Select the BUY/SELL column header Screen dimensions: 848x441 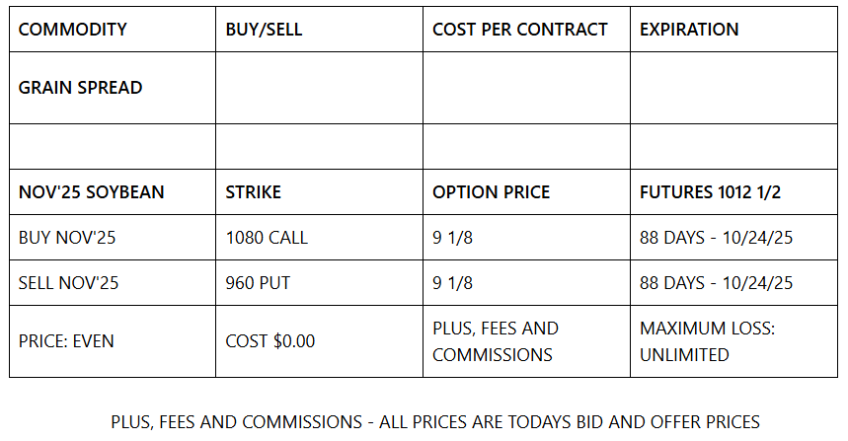point(319,30)
